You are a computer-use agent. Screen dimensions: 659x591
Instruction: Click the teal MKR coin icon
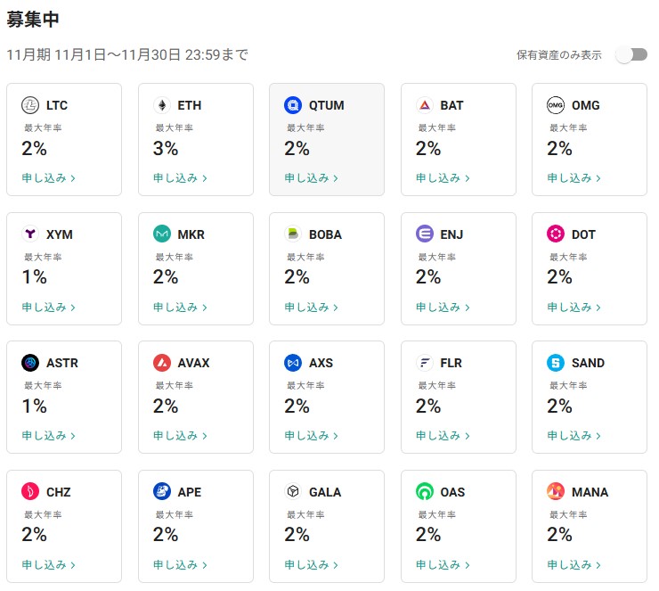click(x=162, y=234)
